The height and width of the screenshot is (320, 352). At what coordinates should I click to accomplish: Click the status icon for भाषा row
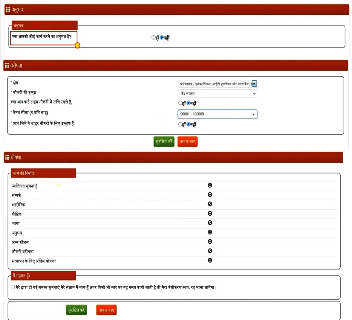210,223
